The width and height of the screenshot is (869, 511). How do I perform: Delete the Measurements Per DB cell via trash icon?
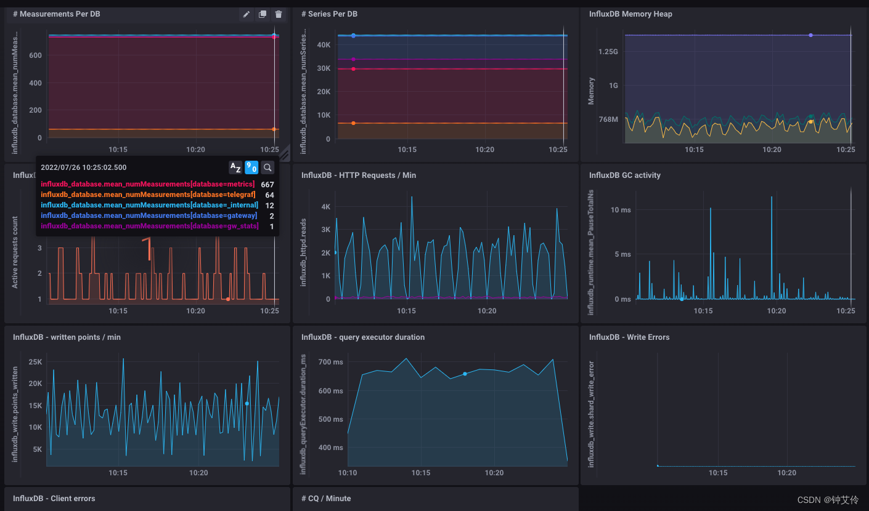pos(279,14)
